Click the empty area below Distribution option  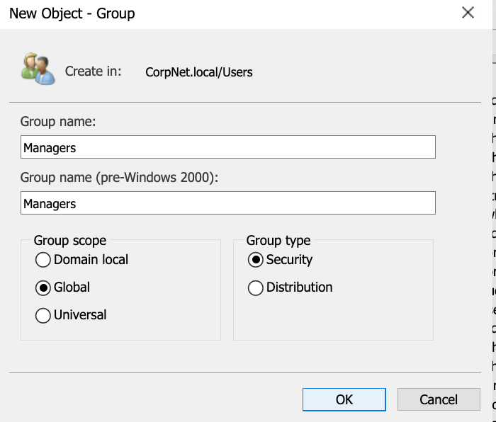pos(333,317)
